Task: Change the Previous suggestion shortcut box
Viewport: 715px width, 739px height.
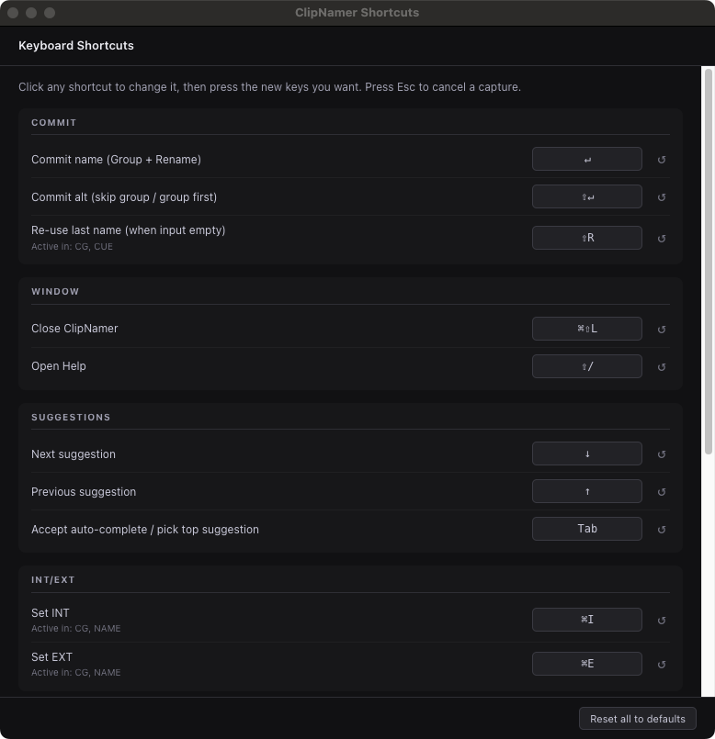Action: [x=586, y=491]
